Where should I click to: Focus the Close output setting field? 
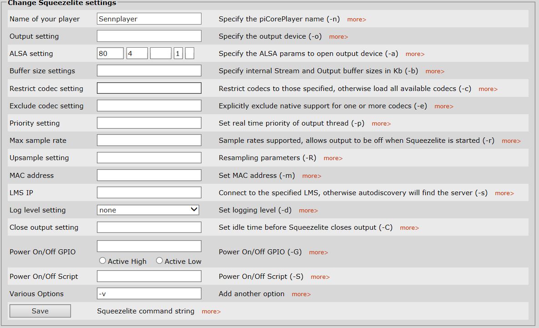pyautogui.click(x=149, y=227)
